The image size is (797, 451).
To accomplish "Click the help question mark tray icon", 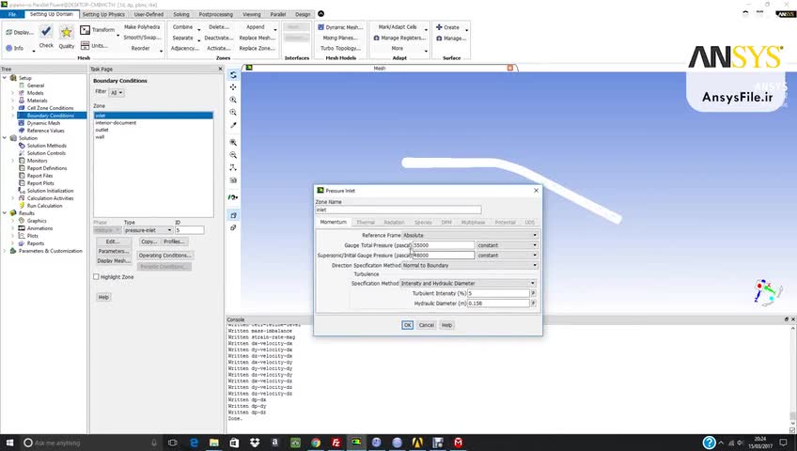I will tap(709, 443).
